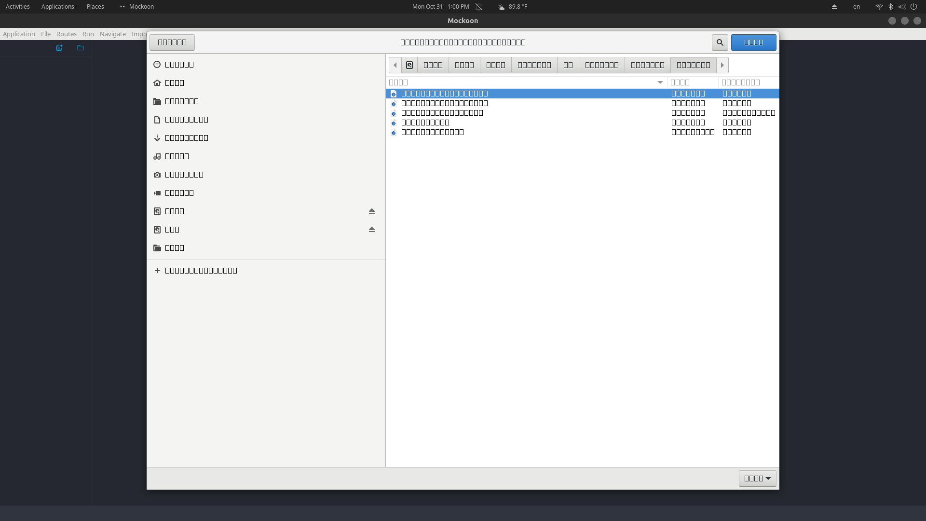Screen dimensions: 926x521
Task: Open Pictures via the camera sidebar icon
Action: (157, 174)
